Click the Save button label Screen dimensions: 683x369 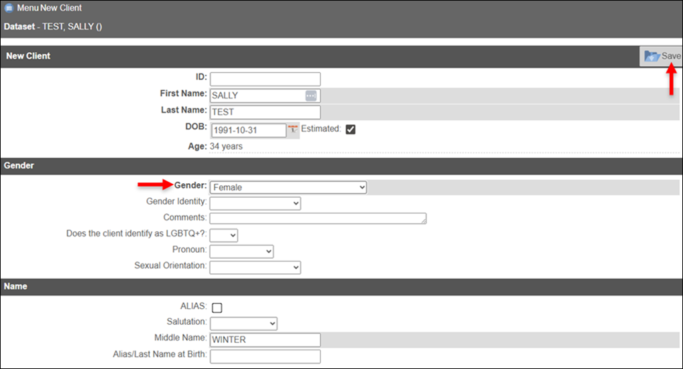click(x=671, y=56)
